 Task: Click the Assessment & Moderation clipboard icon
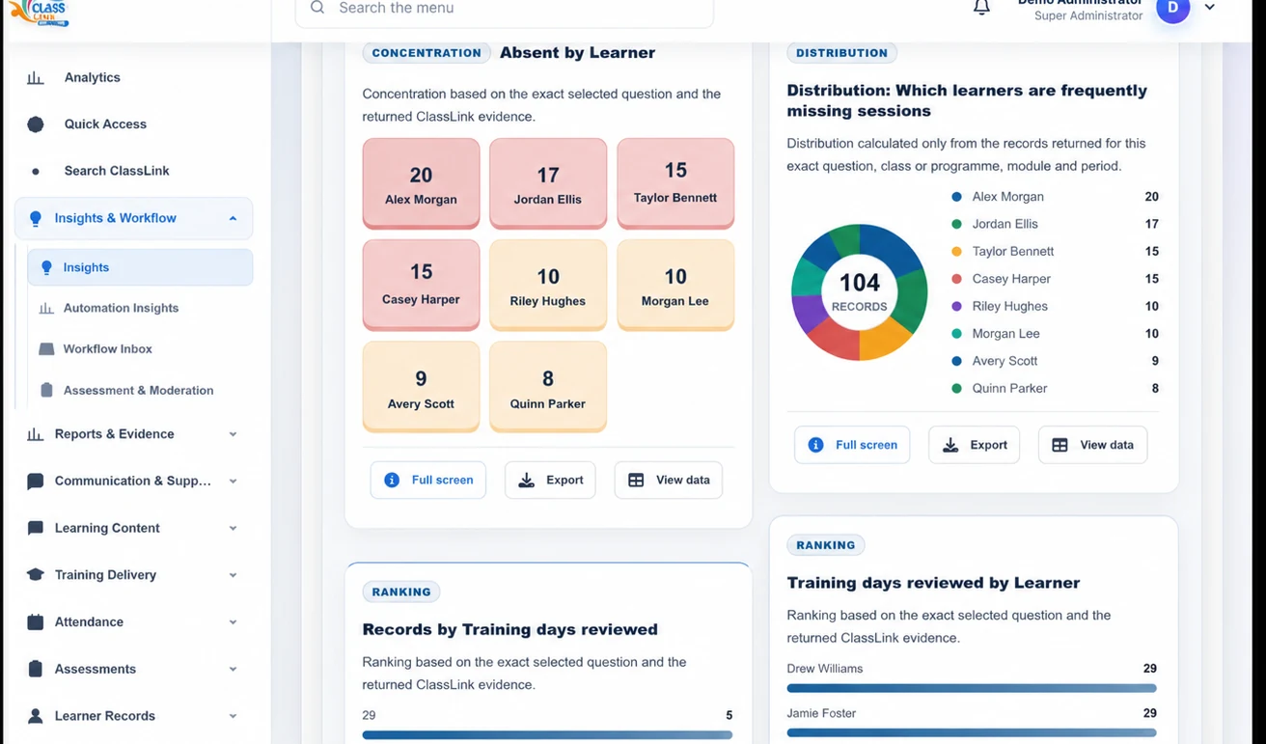pyautogui.click(x=46, y=390)
